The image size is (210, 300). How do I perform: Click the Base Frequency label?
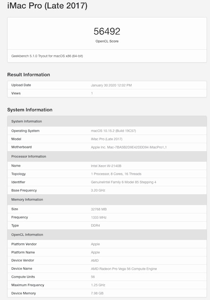(x=24, y=191)
